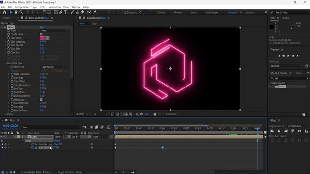Open the Window menu
The width and height of the screenshot is (310, 174).
[76, 7]
